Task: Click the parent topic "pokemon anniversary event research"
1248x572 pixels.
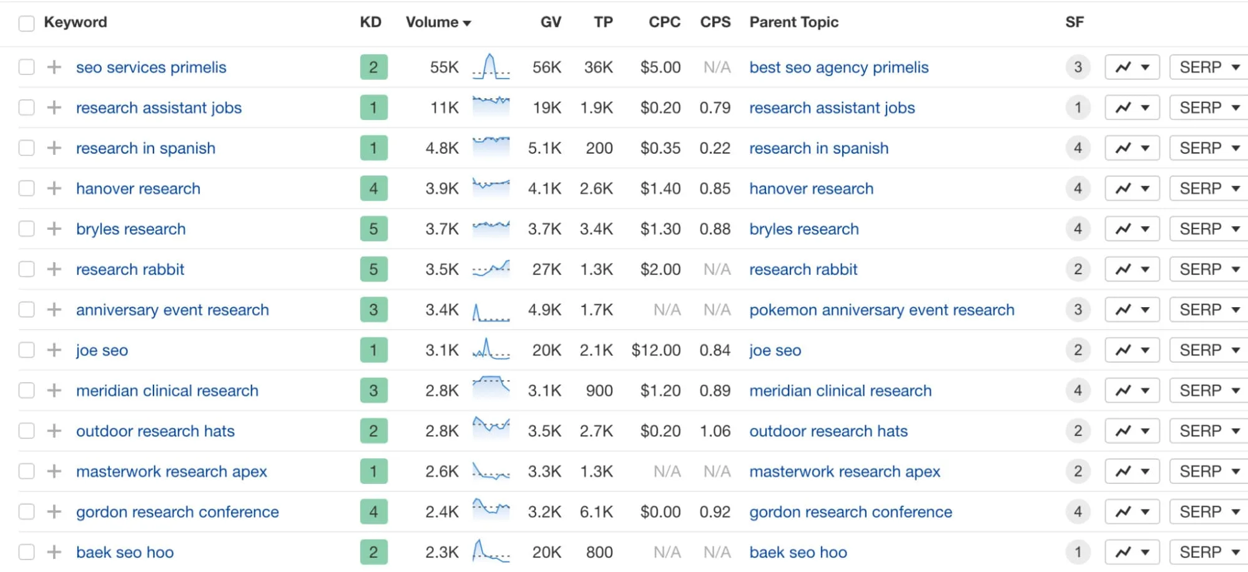Action: (881, 309)
